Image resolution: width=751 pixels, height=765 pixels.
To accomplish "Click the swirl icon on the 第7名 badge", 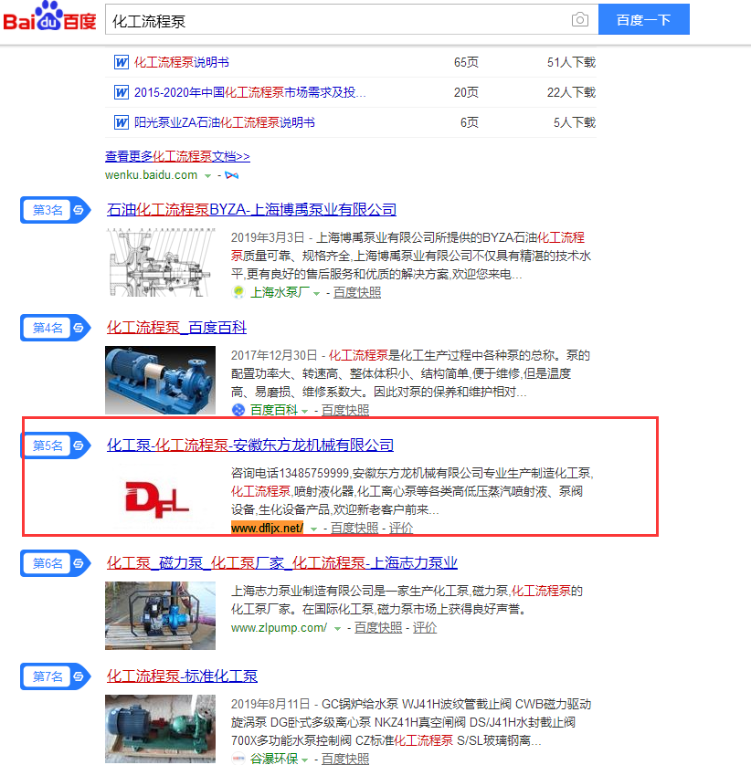I will 79,676.
